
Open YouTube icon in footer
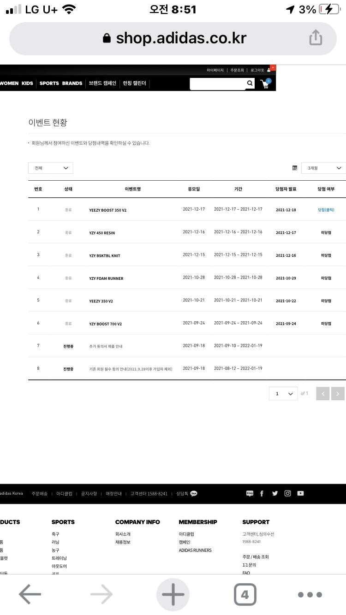(301, 493)
